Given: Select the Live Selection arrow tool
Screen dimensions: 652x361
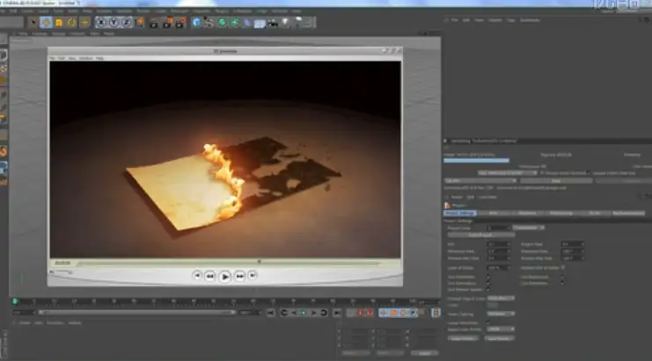Looking at the screenshot, I should click(x=33, y=23).
